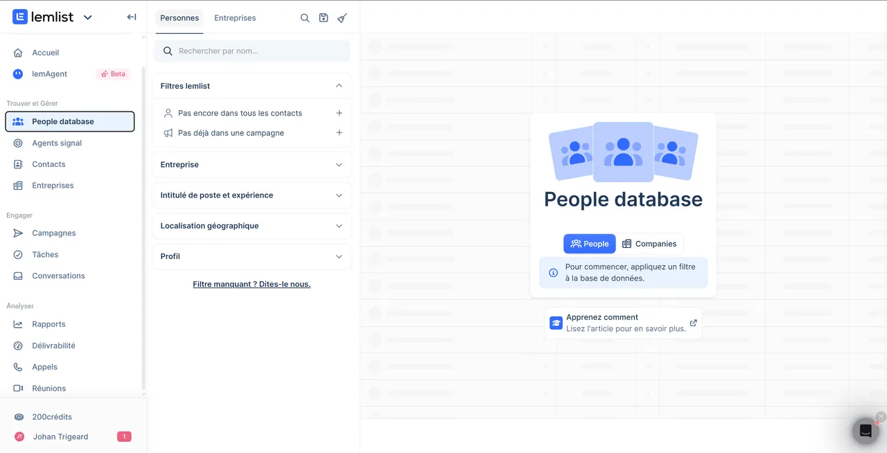This screenshot has height=453, width=887.
Task: Click the Conversations inbox icon
Action: point(18,276)
